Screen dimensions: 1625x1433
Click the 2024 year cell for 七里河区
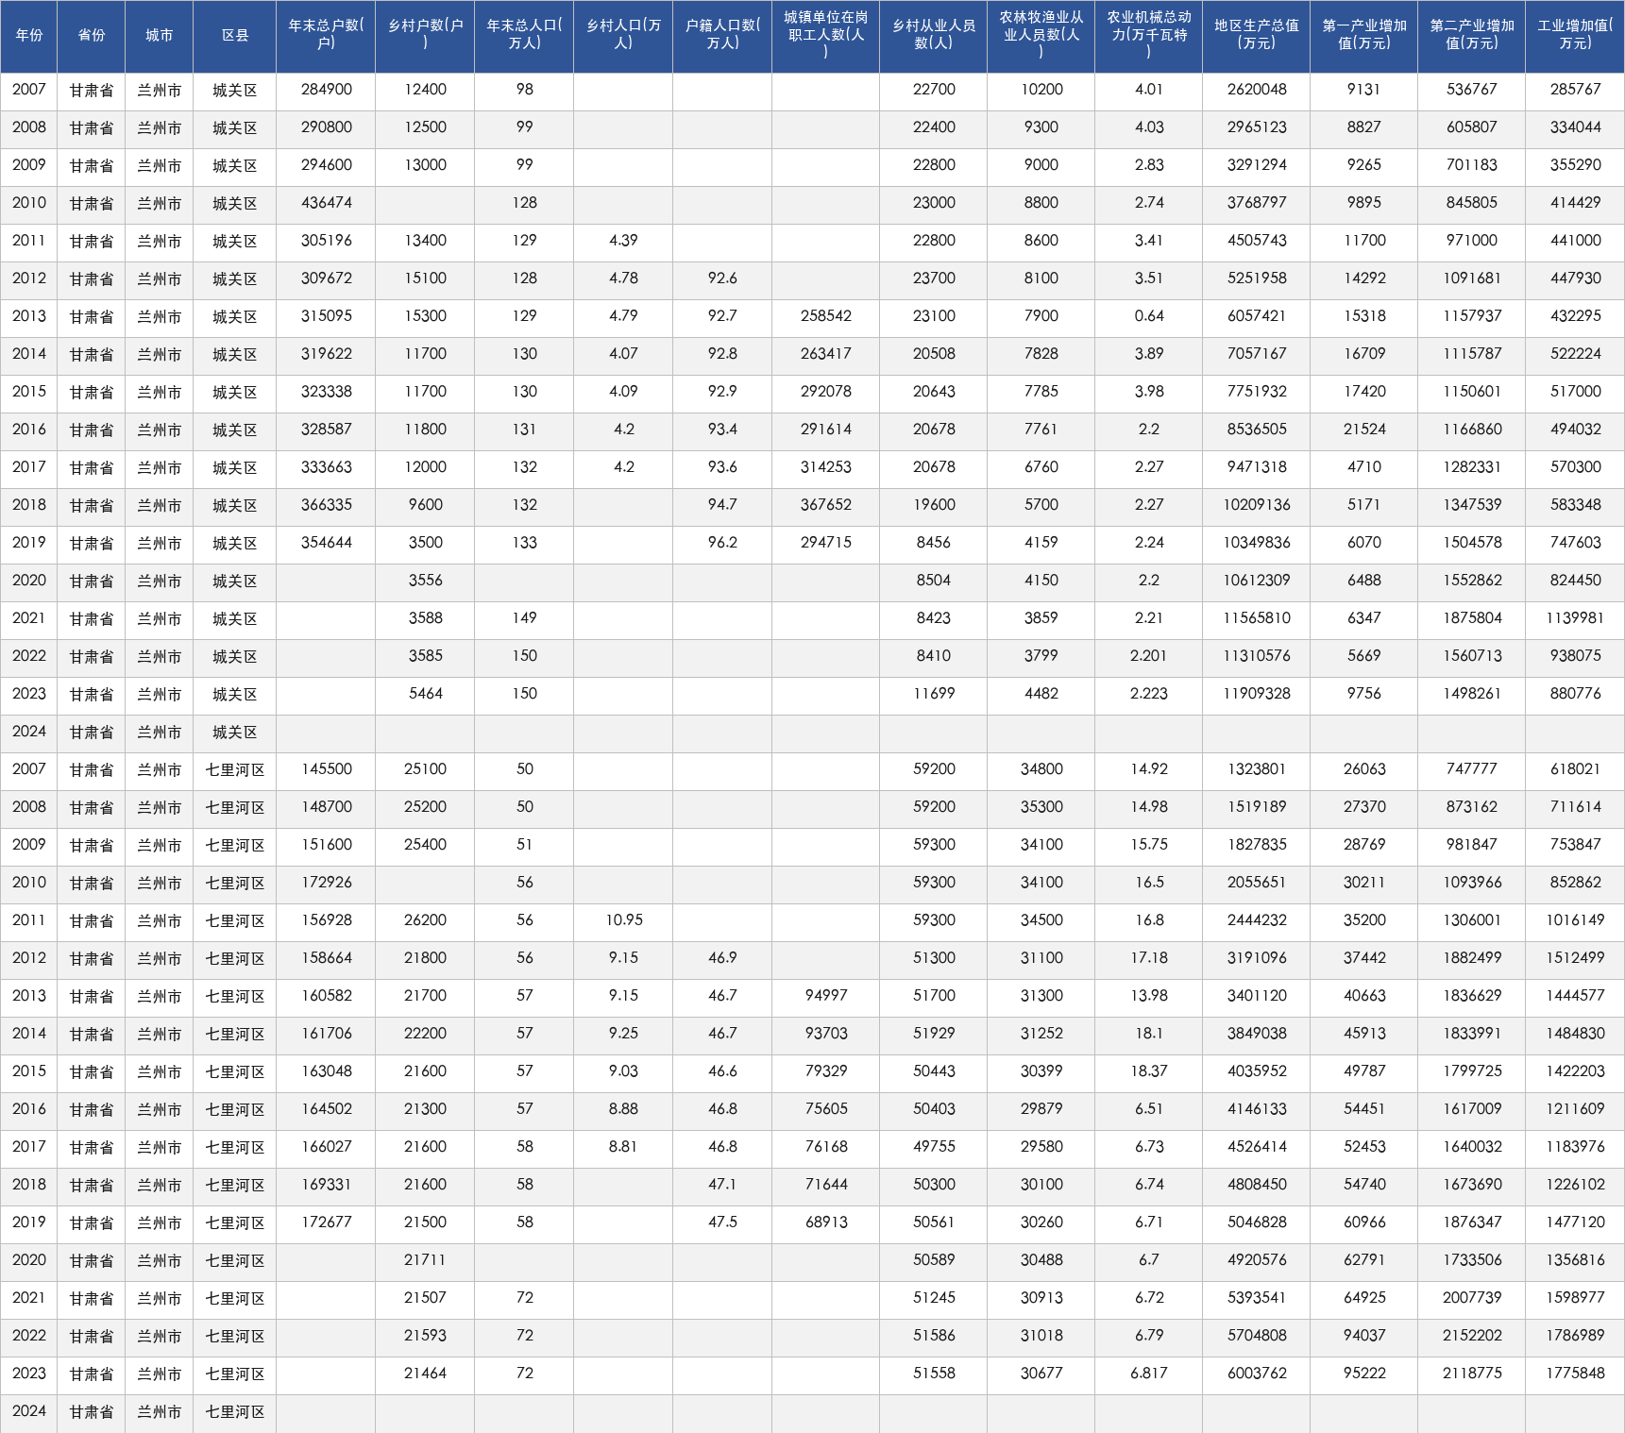pyautogui.click(x=29, y=1412)
